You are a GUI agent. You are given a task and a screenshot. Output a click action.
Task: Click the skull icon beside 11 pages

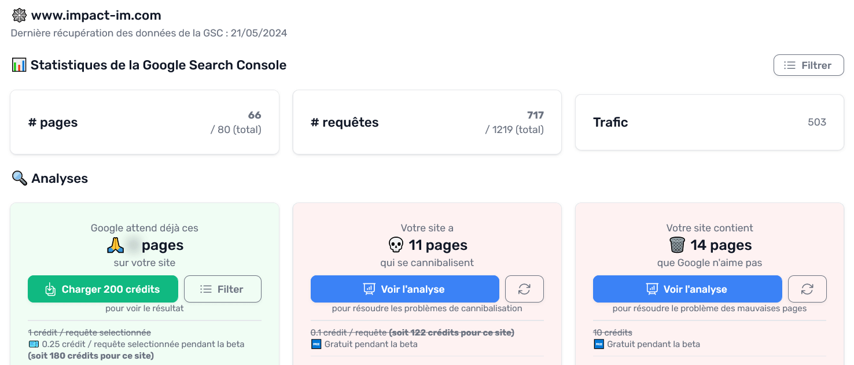point(396,245)
